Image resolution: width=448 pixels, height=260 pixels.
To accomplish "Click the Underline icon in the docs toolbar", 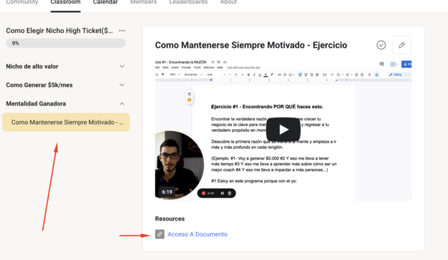I will point(259,74).
